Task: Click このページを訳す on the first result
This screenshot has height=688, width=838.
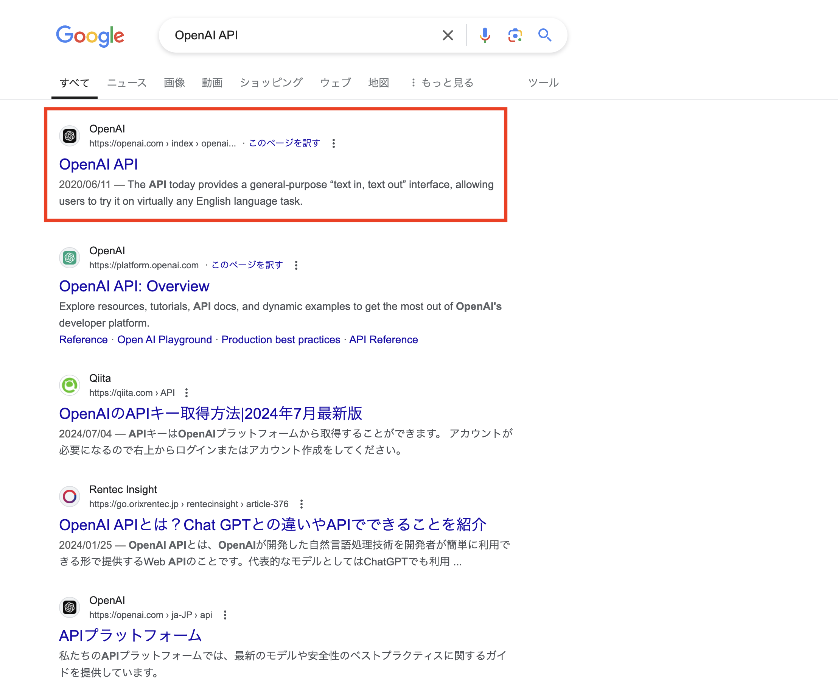Action: click(284, 143)
